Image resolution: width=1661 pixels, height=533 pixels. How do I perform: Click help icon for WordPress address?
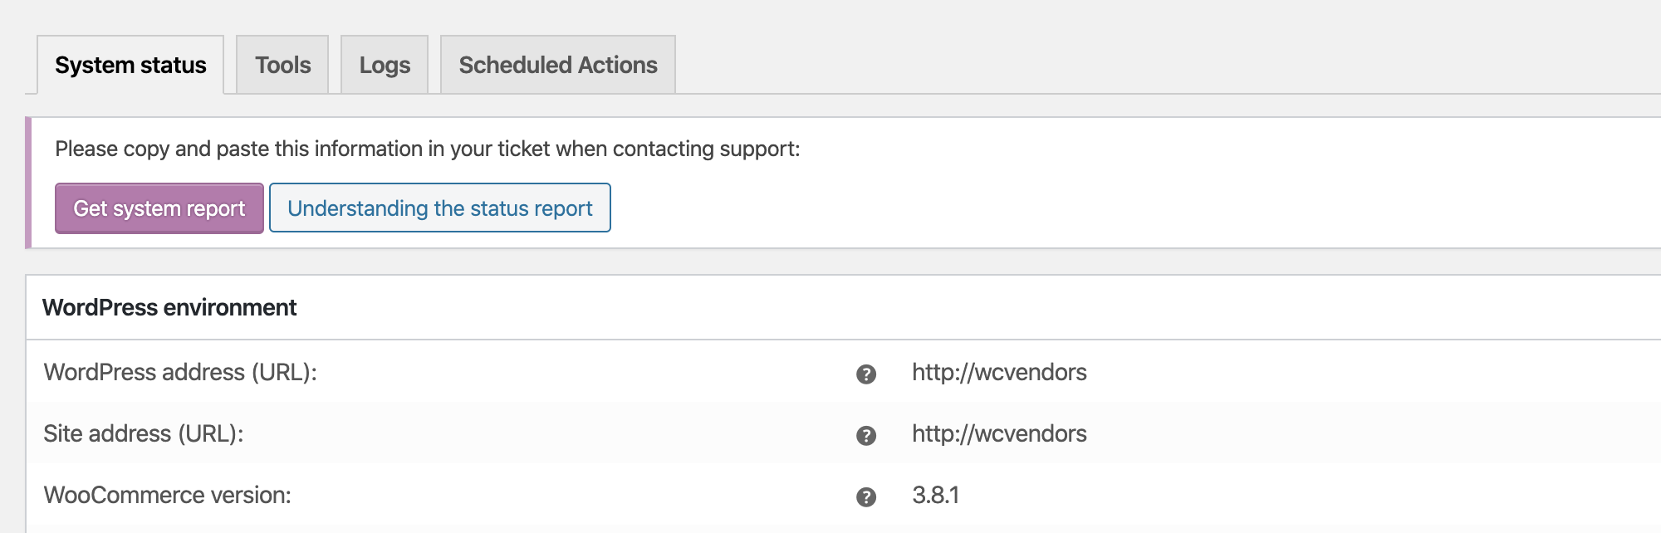click(x=866, y=374)
